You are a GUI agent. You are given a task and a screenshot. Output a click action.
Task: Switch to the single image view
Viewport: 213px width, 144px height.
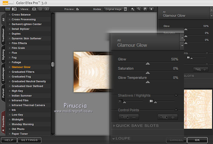(x=34, y=9)
